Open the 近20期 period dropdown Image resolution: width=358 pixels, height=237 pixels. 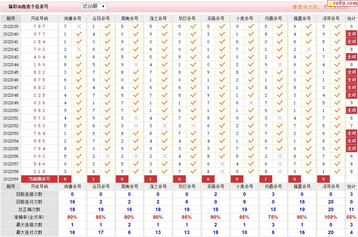tap(94, 6)
